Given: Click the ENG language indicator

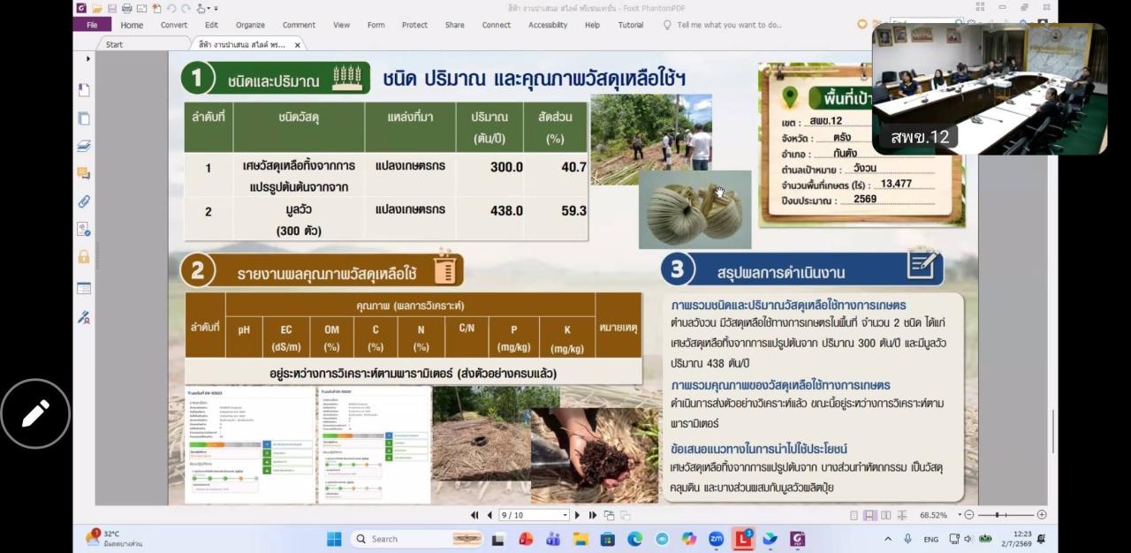Looking at the screenshot, I should coord(931,539).
